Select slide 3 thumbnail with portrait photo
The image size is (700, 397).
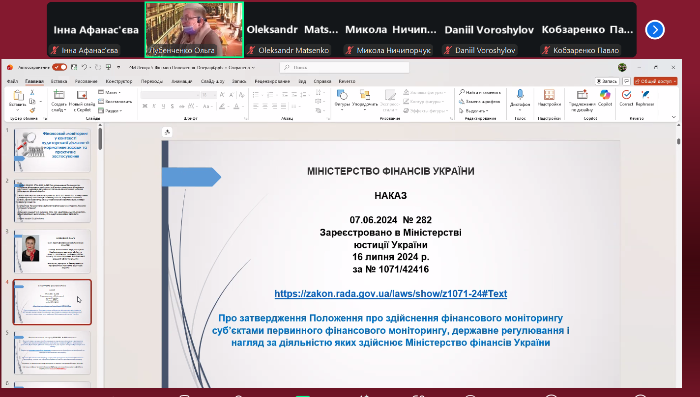(x=52, y=251)
